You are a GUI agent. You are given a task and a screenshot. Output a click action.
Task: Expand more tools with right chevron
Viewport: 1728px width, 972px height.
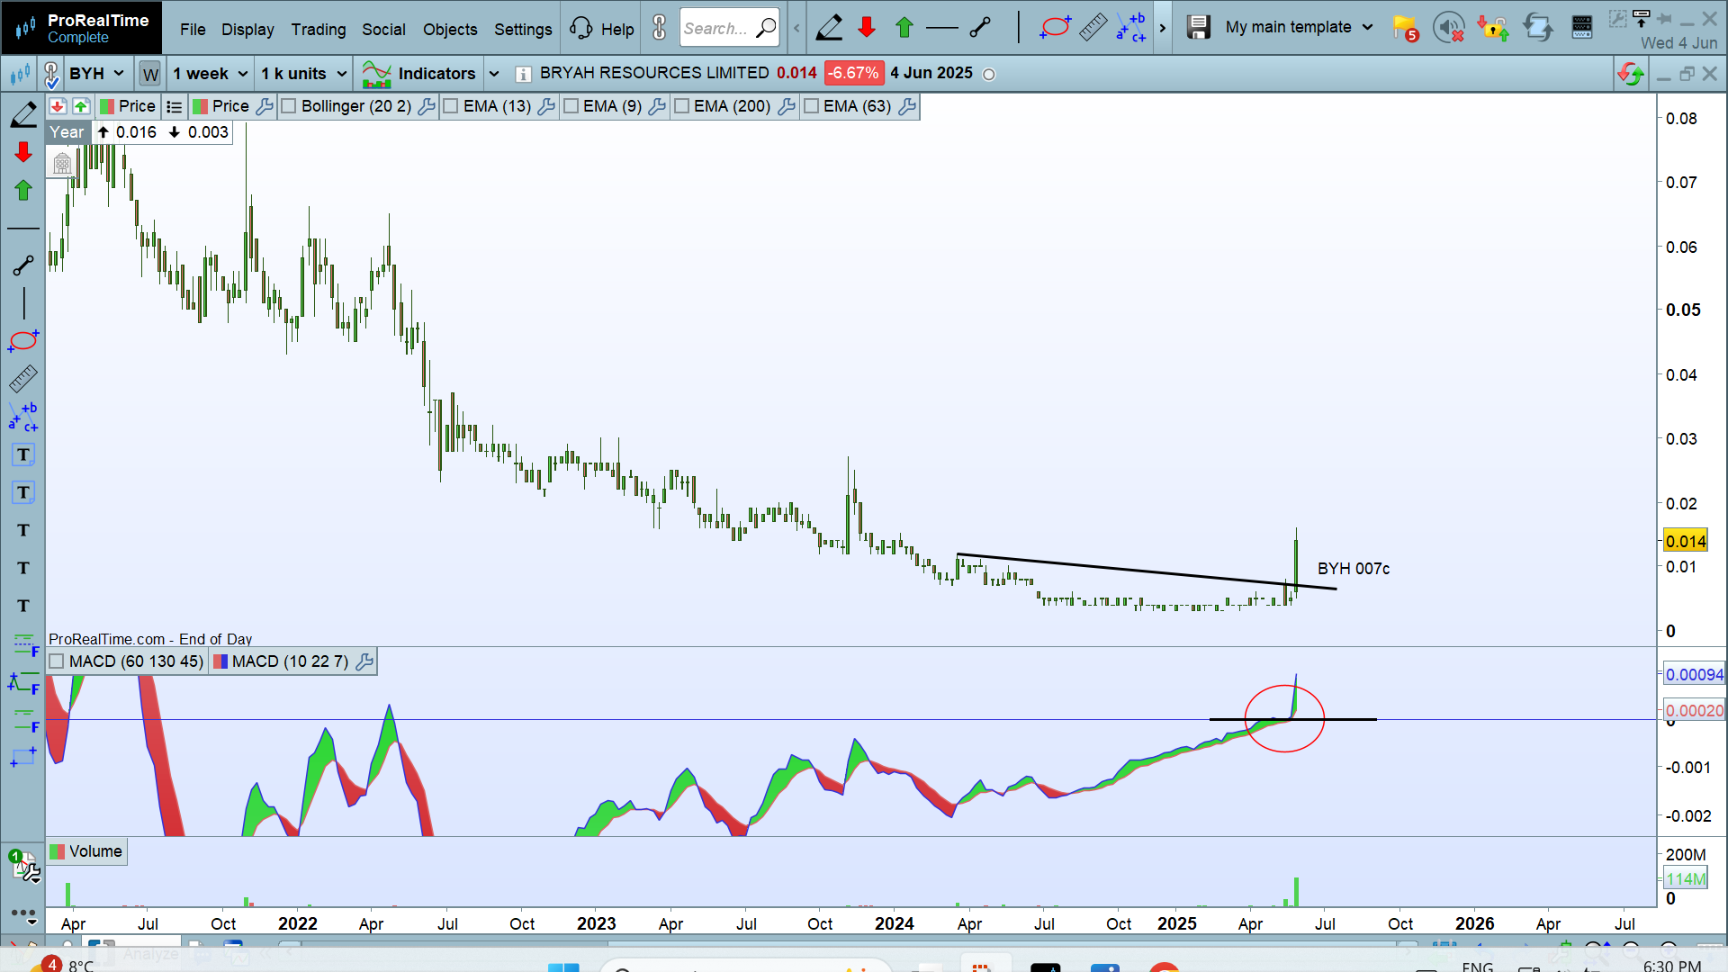1162,28
